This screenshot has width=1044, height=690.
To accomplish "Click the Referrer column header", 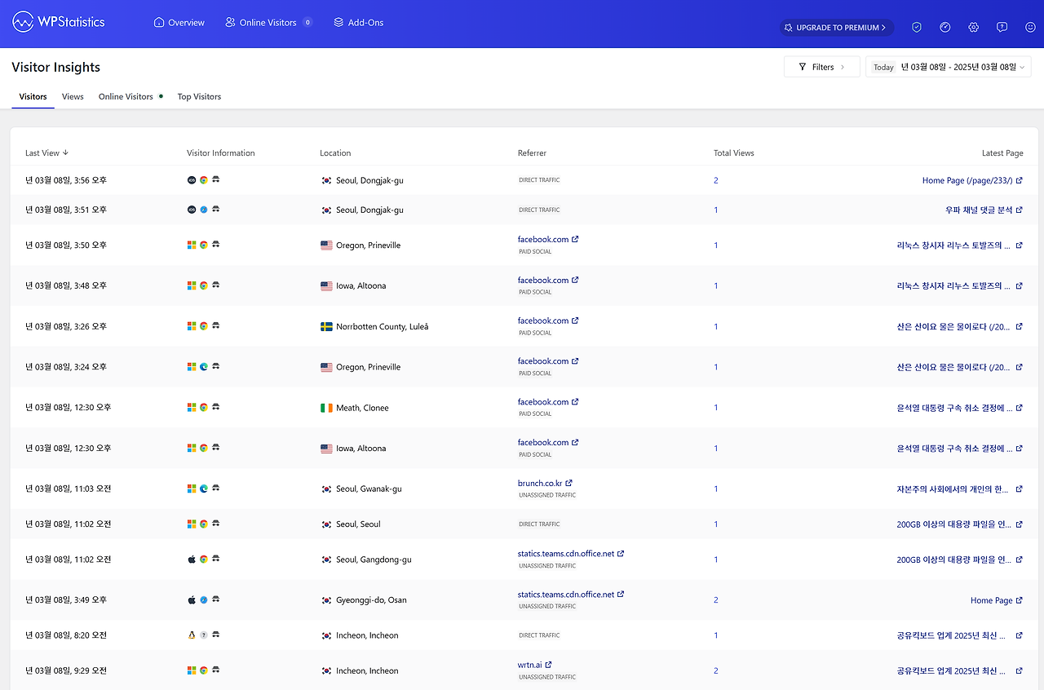I will tap(532, 153).
